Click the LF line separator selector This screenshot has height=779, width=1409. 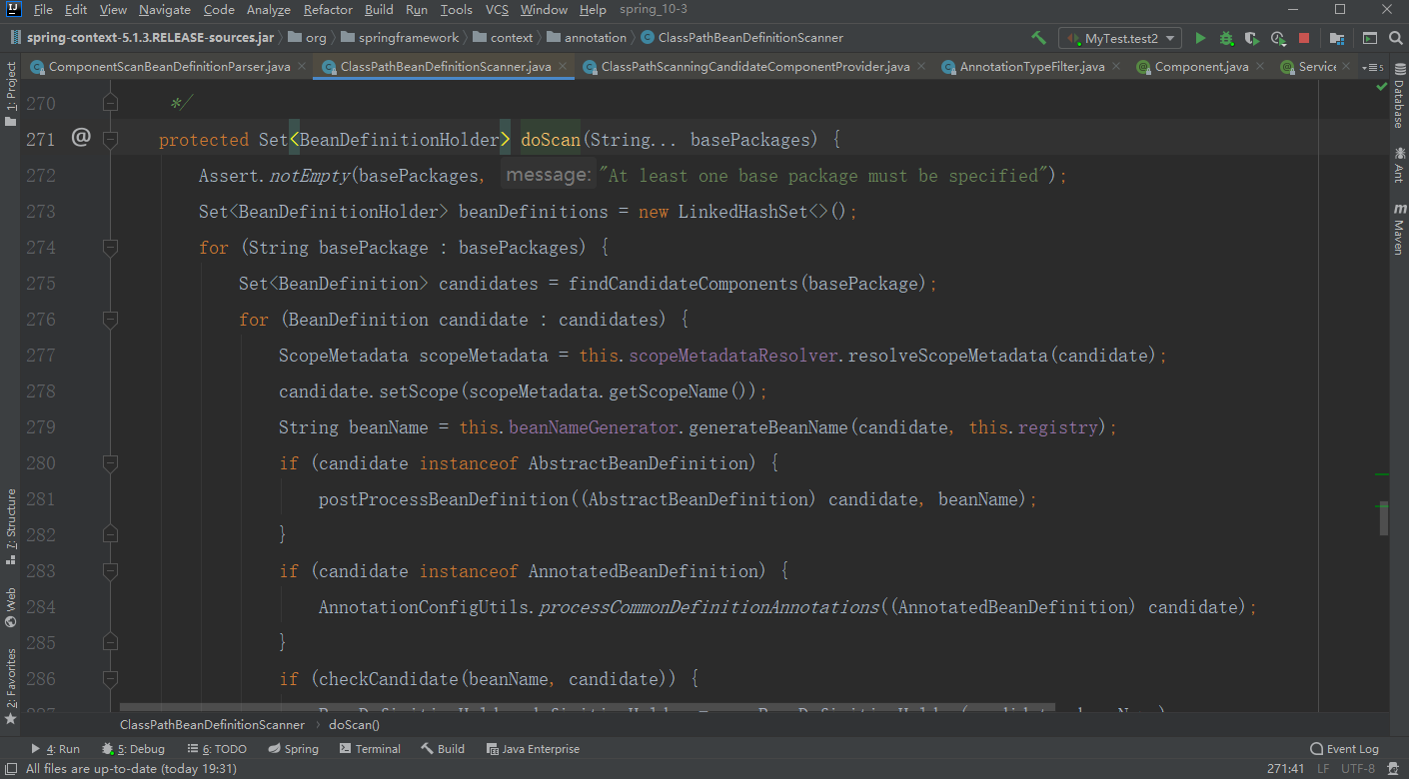(x=1323, y=769)
